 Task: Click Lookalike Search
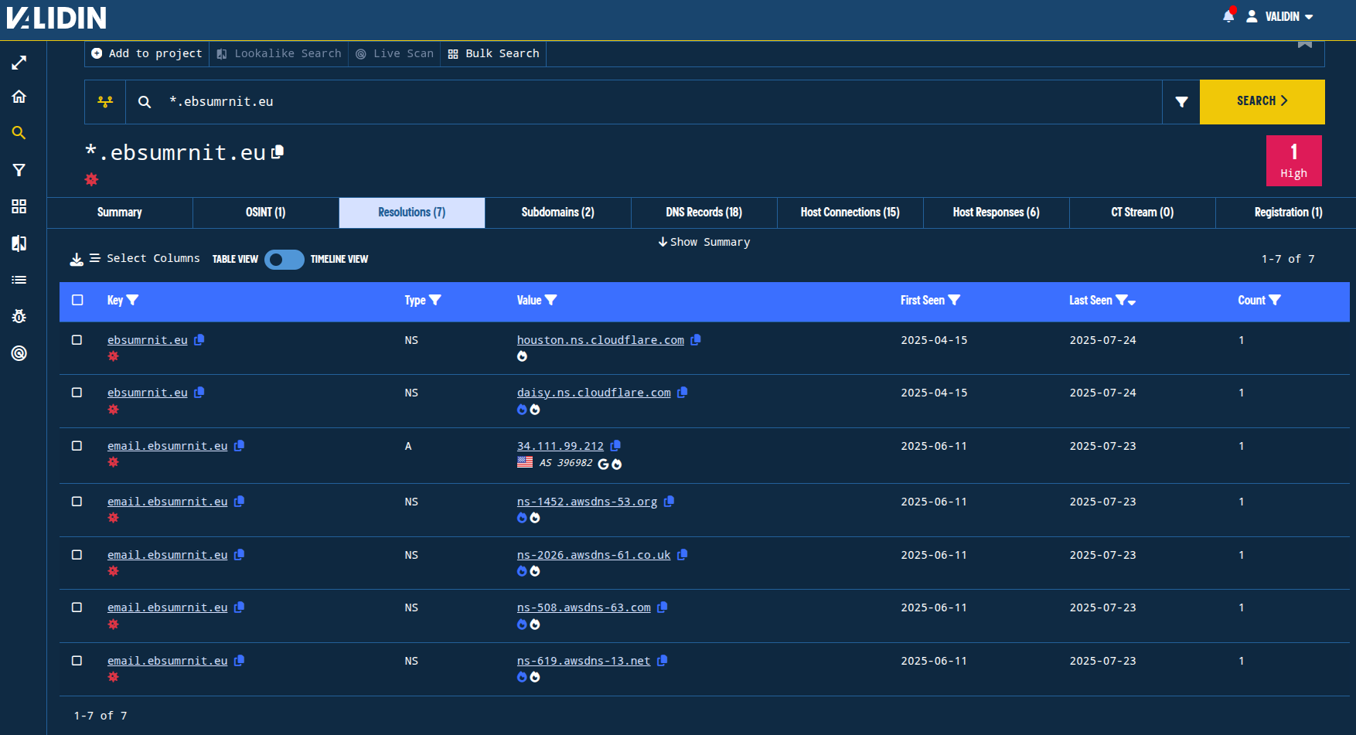pyautogui.click(x=279, y=53)
